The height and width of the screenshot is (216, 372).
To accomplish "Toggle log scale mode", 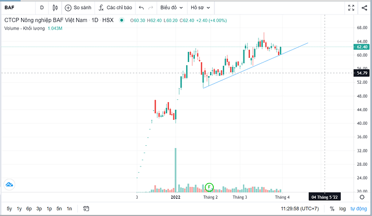I will pos(342,208).
